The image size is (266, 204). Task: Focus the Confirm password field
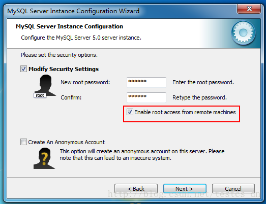146,97
